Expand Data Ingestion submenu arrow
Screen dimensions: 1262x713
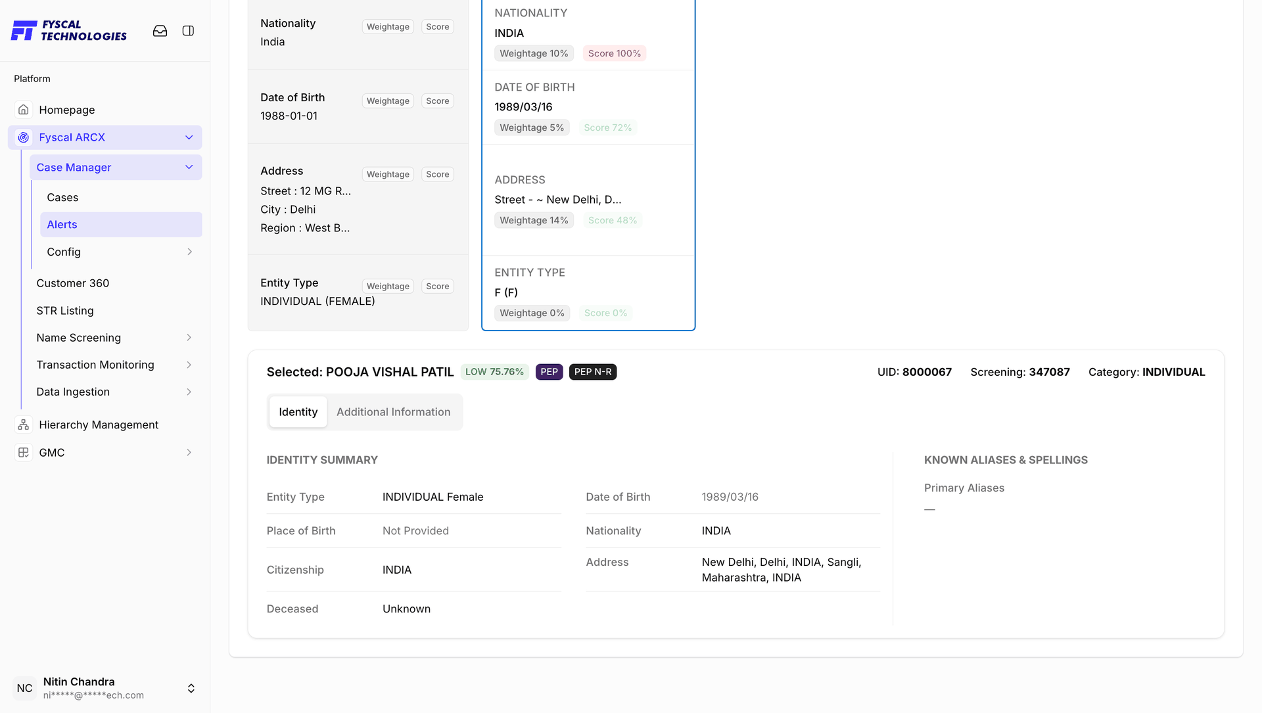[x=189, y=392]
